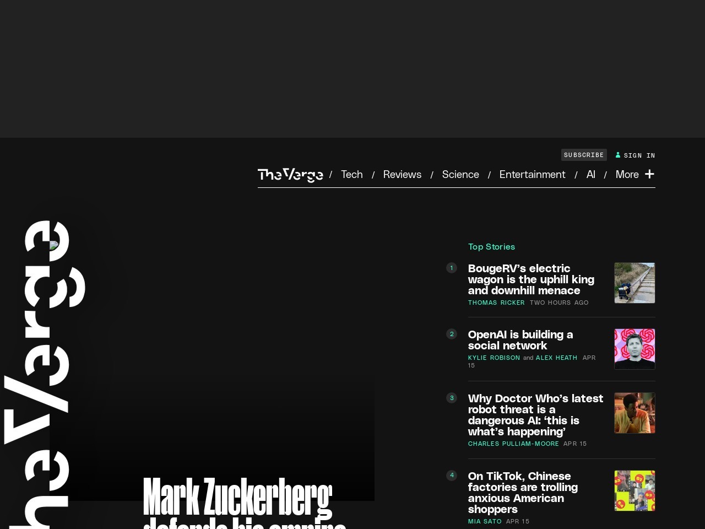The image size is (705, 529).
Task: Click rank number 3 badge
Action: tap(452, 398)
